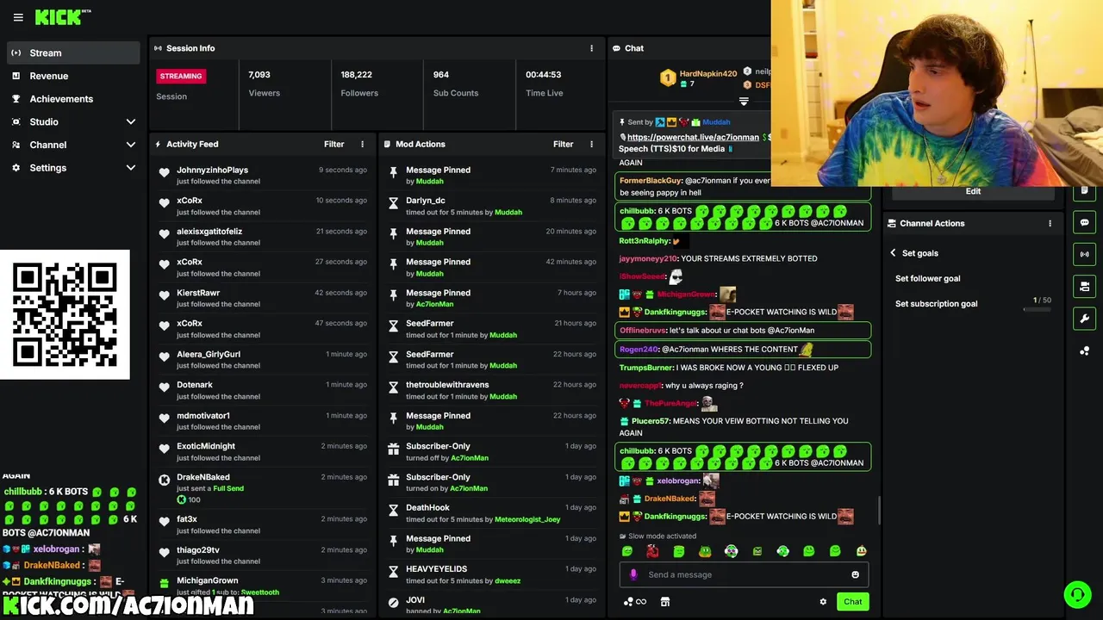This screenshot has width=1103, height=620.
Task: Click the red STREAMING status badge
Action: (181, 76)
